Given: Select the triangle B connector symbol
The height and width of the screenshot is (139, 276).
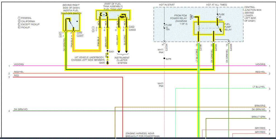Looking at the screenshot, I should click(x=192, y=17).
